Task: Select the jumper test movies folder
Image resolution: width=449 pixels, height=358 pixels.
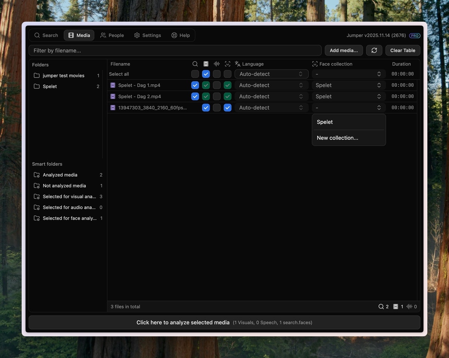Action: 63,76
